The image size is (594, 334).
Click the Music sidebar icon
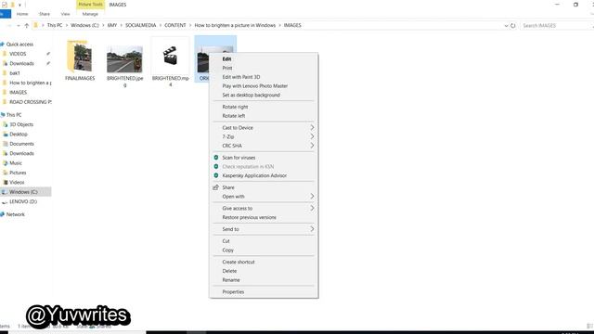(x=6, y=163)
